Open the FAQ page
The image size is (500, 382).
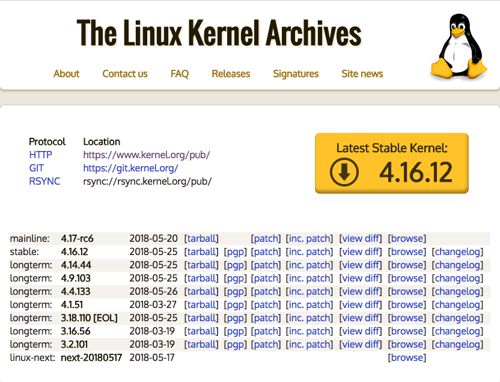pos(179,73)
